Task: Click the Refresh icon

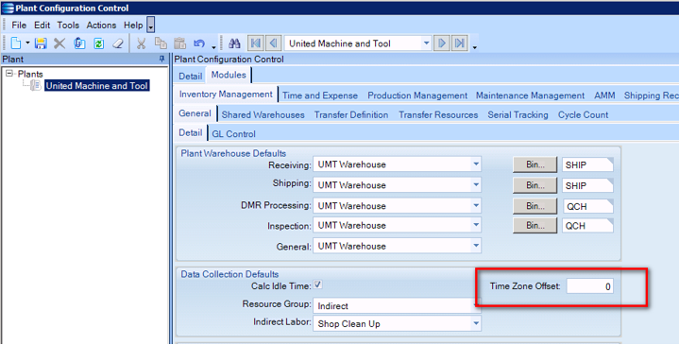Action: tap(99, 43)
